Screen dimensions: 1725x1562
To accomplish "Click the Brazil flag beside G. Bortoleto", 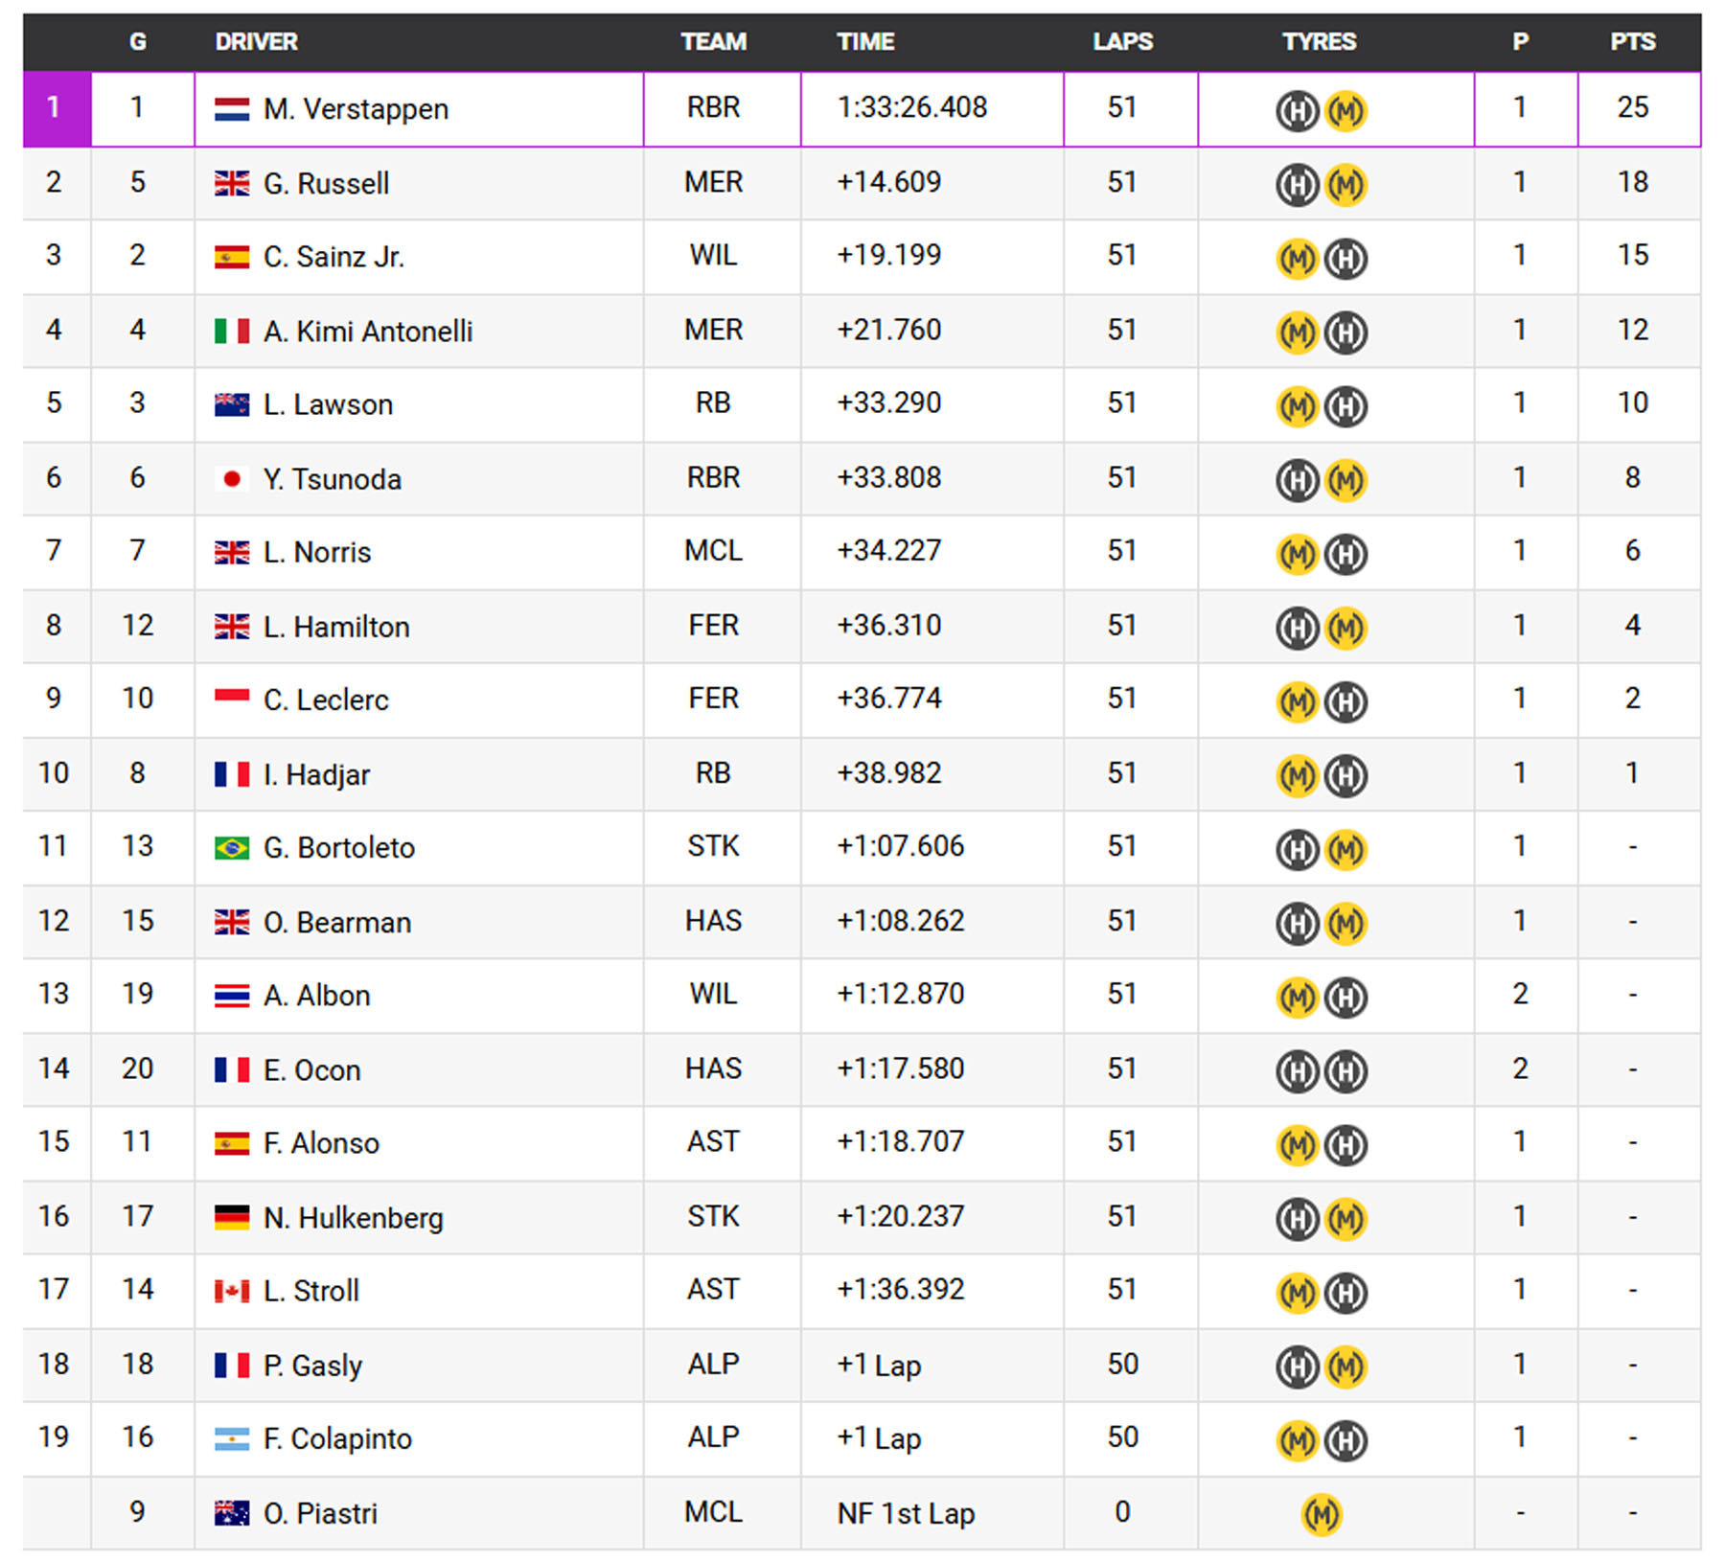I will click(231, 848).
